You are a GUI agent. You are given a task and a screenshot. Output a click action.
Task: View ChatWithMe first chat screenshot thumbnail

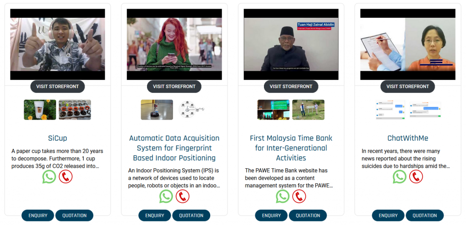pos(390,110)
